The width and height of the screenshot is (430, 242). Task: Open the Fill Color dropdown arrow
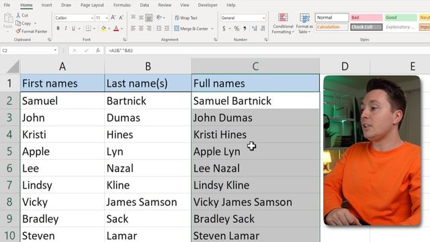click(x=109, y=28)
